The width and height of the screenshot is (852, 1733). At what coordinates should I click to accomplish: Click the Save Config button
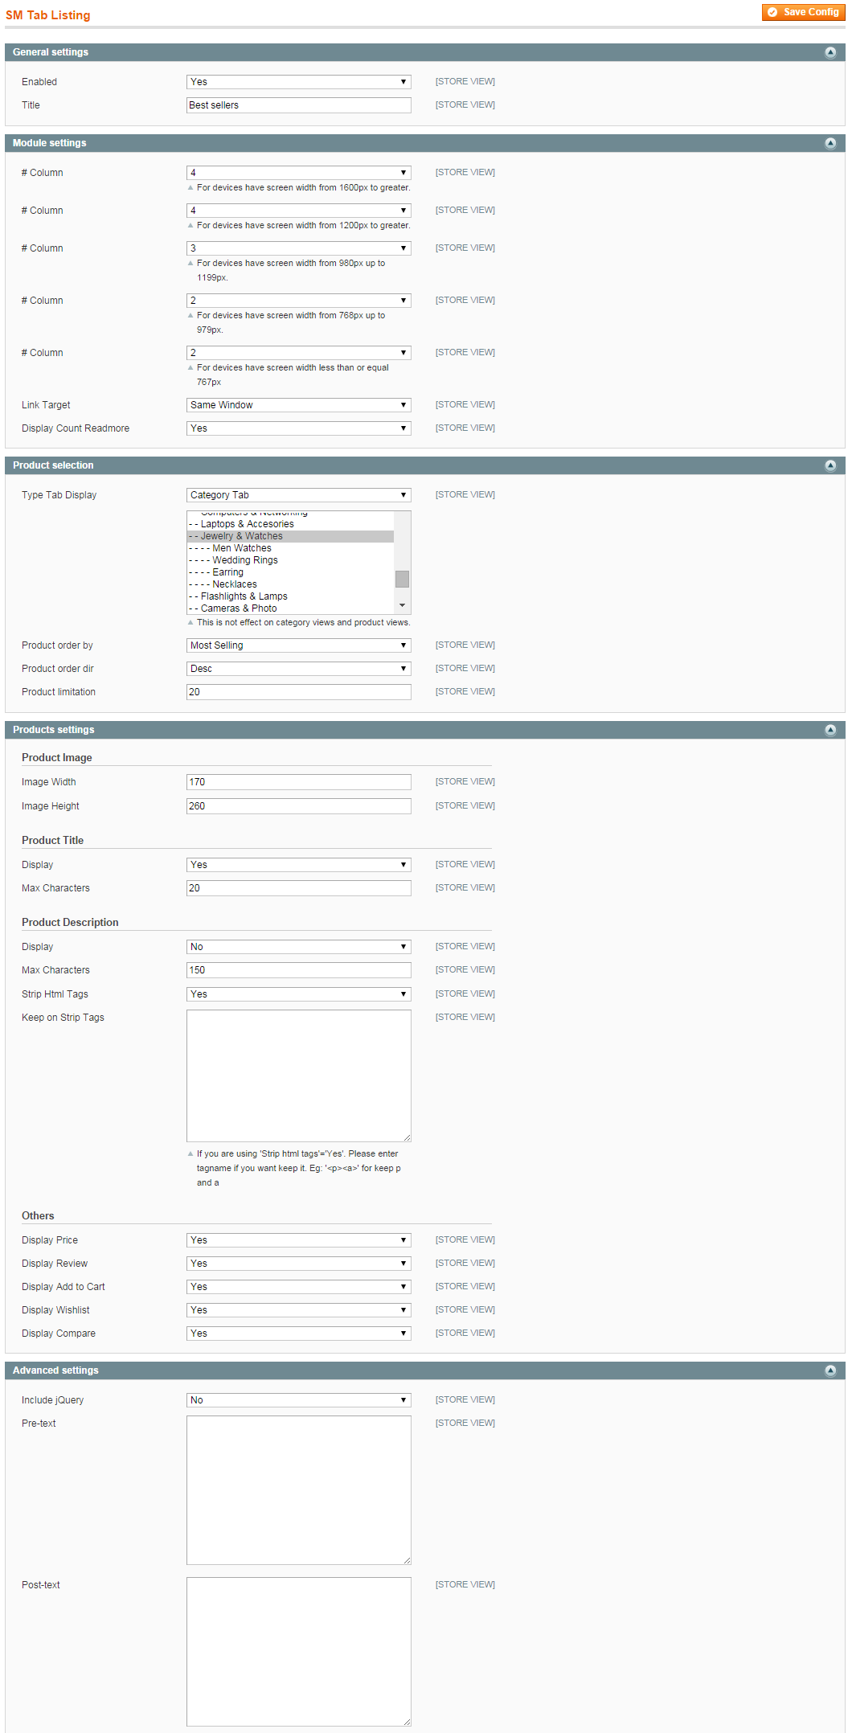coord(803,12)
